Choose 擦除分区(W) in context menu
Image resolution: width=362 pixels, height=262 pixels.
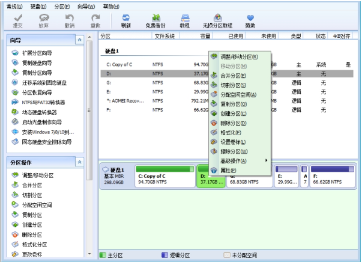click(x=240, y=151)
